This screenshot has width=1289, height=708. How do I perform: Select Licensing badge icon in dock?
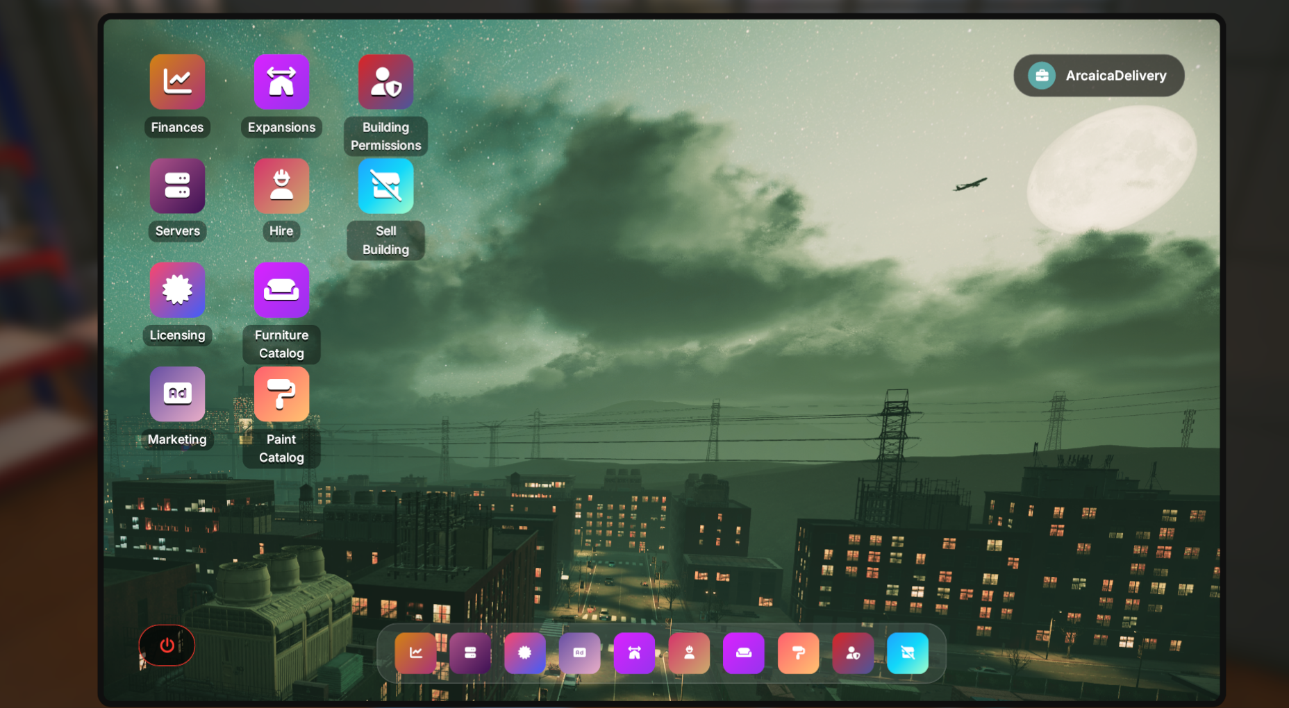tap(525, 653)
